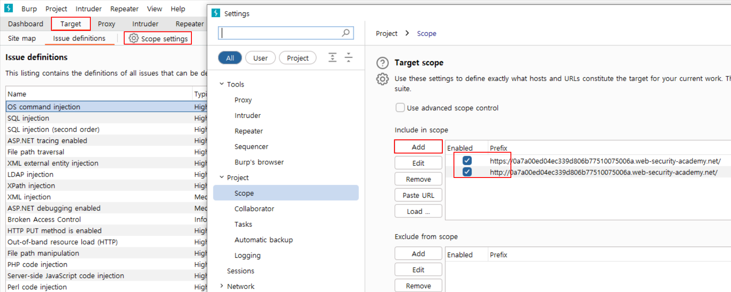This screenshot has height=292, width=731.
Task: Open the Intruder menu in menu bar
Action: coord(89,9)
